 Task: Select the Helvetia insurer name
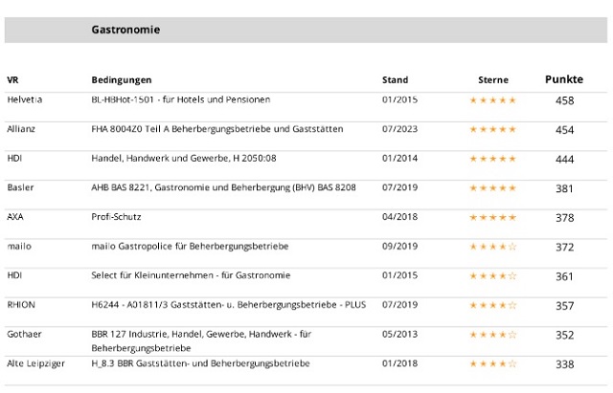coord(24,99)
